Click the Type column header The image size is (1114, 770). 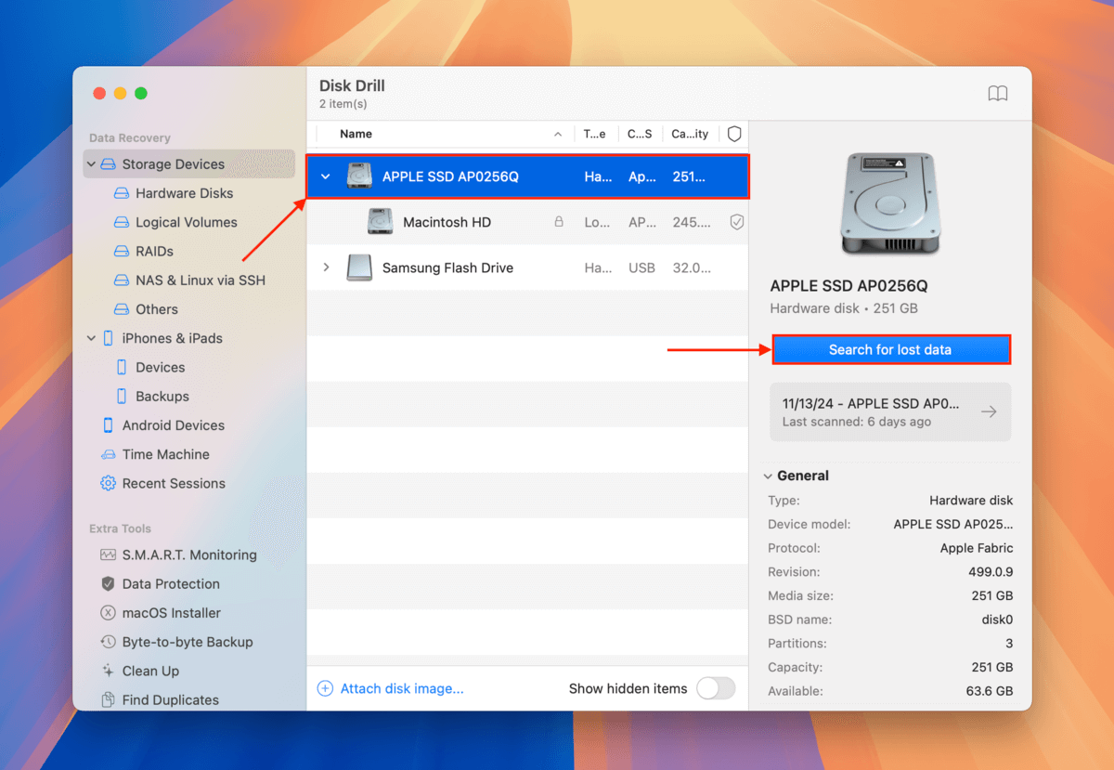click(x=595, y=134)
